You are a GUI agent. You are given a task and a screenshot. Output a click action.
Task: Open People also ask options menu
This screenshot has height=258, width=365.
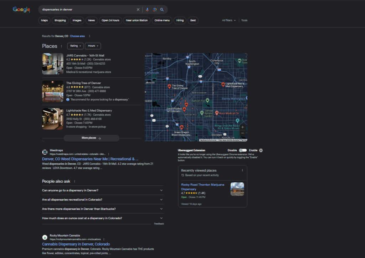pyautogui.click(x=74, y=181)
